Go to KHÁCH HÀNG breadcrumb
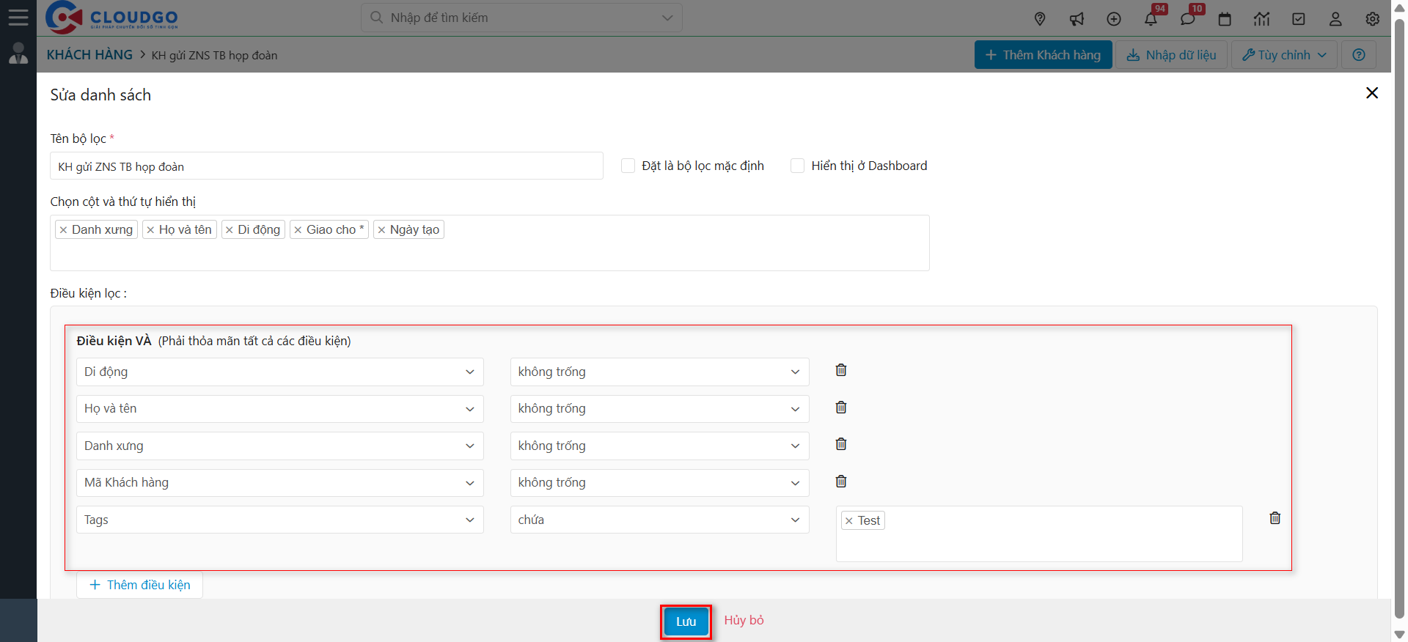1408x642 pixels. click(x=89, y=55)
